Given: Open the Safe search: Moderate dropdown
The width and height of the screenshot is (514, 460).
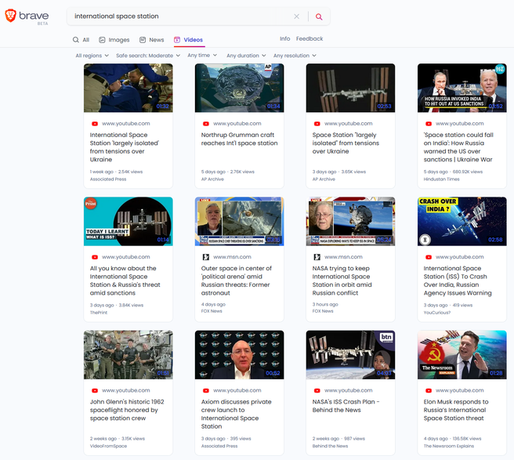Looking at the screenshot, I should (x=148, y=56).
